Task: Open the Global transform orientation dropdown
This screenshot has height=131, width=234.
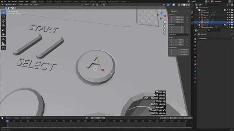Action: point(87,5)
